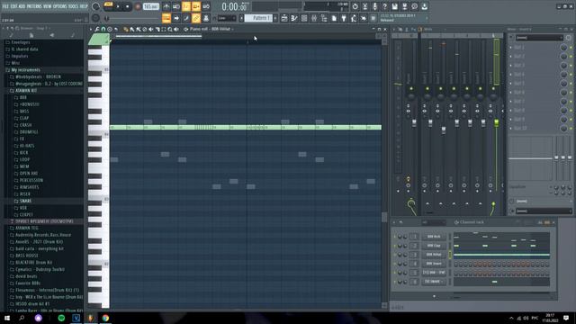The width and height of the screenshot is (576, 324).
Task: Toggle Slot 2 enable knob in mixer
Action: 563,56
